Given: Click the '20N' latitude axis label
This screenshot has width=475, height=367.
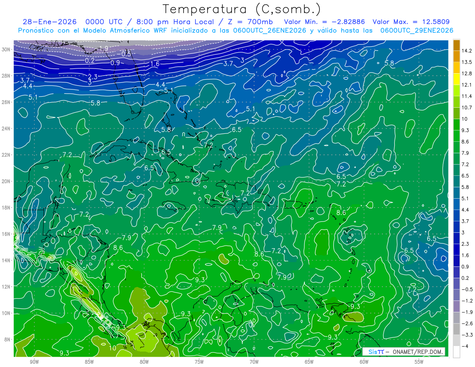Looking at the screenshot, I should (7, 181).
